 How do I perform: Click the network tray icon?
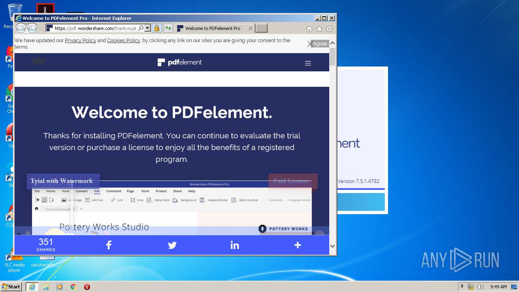(x=471, y=287)
